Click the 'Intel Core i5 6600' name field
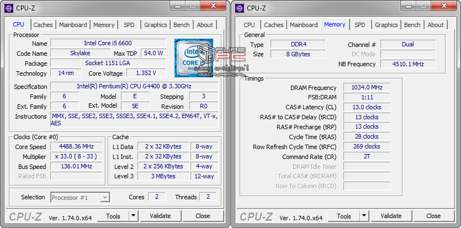 coord(108,43)
